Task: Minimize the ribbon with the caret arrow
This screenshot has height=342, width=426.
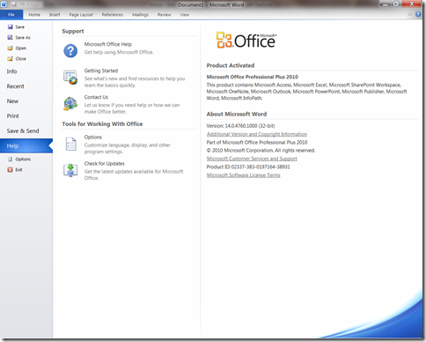Action: (410, 14)
